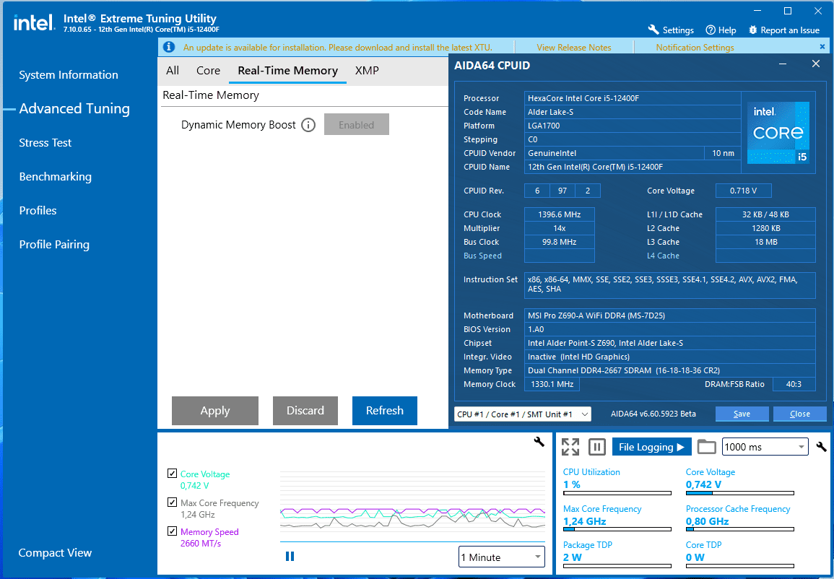The height and width of the screenshot is (579, 834).
Task: Click the CPU Utilization progress bar
Action: [617, 493]
